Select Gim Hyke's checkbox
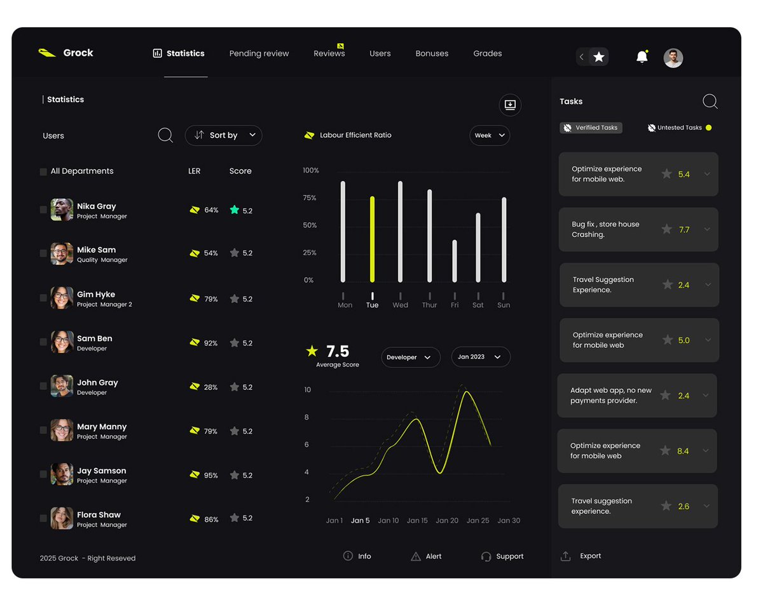Viewport: 763px width, 600px height. (x=43, y=298)
